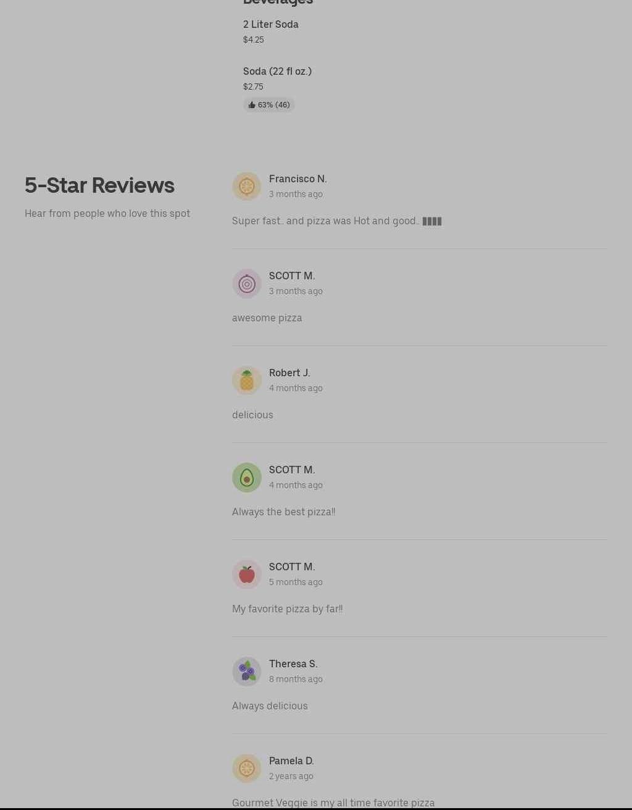
Task: Click Francisco N.'s lemon slice avatar
Action: (247, 186)
